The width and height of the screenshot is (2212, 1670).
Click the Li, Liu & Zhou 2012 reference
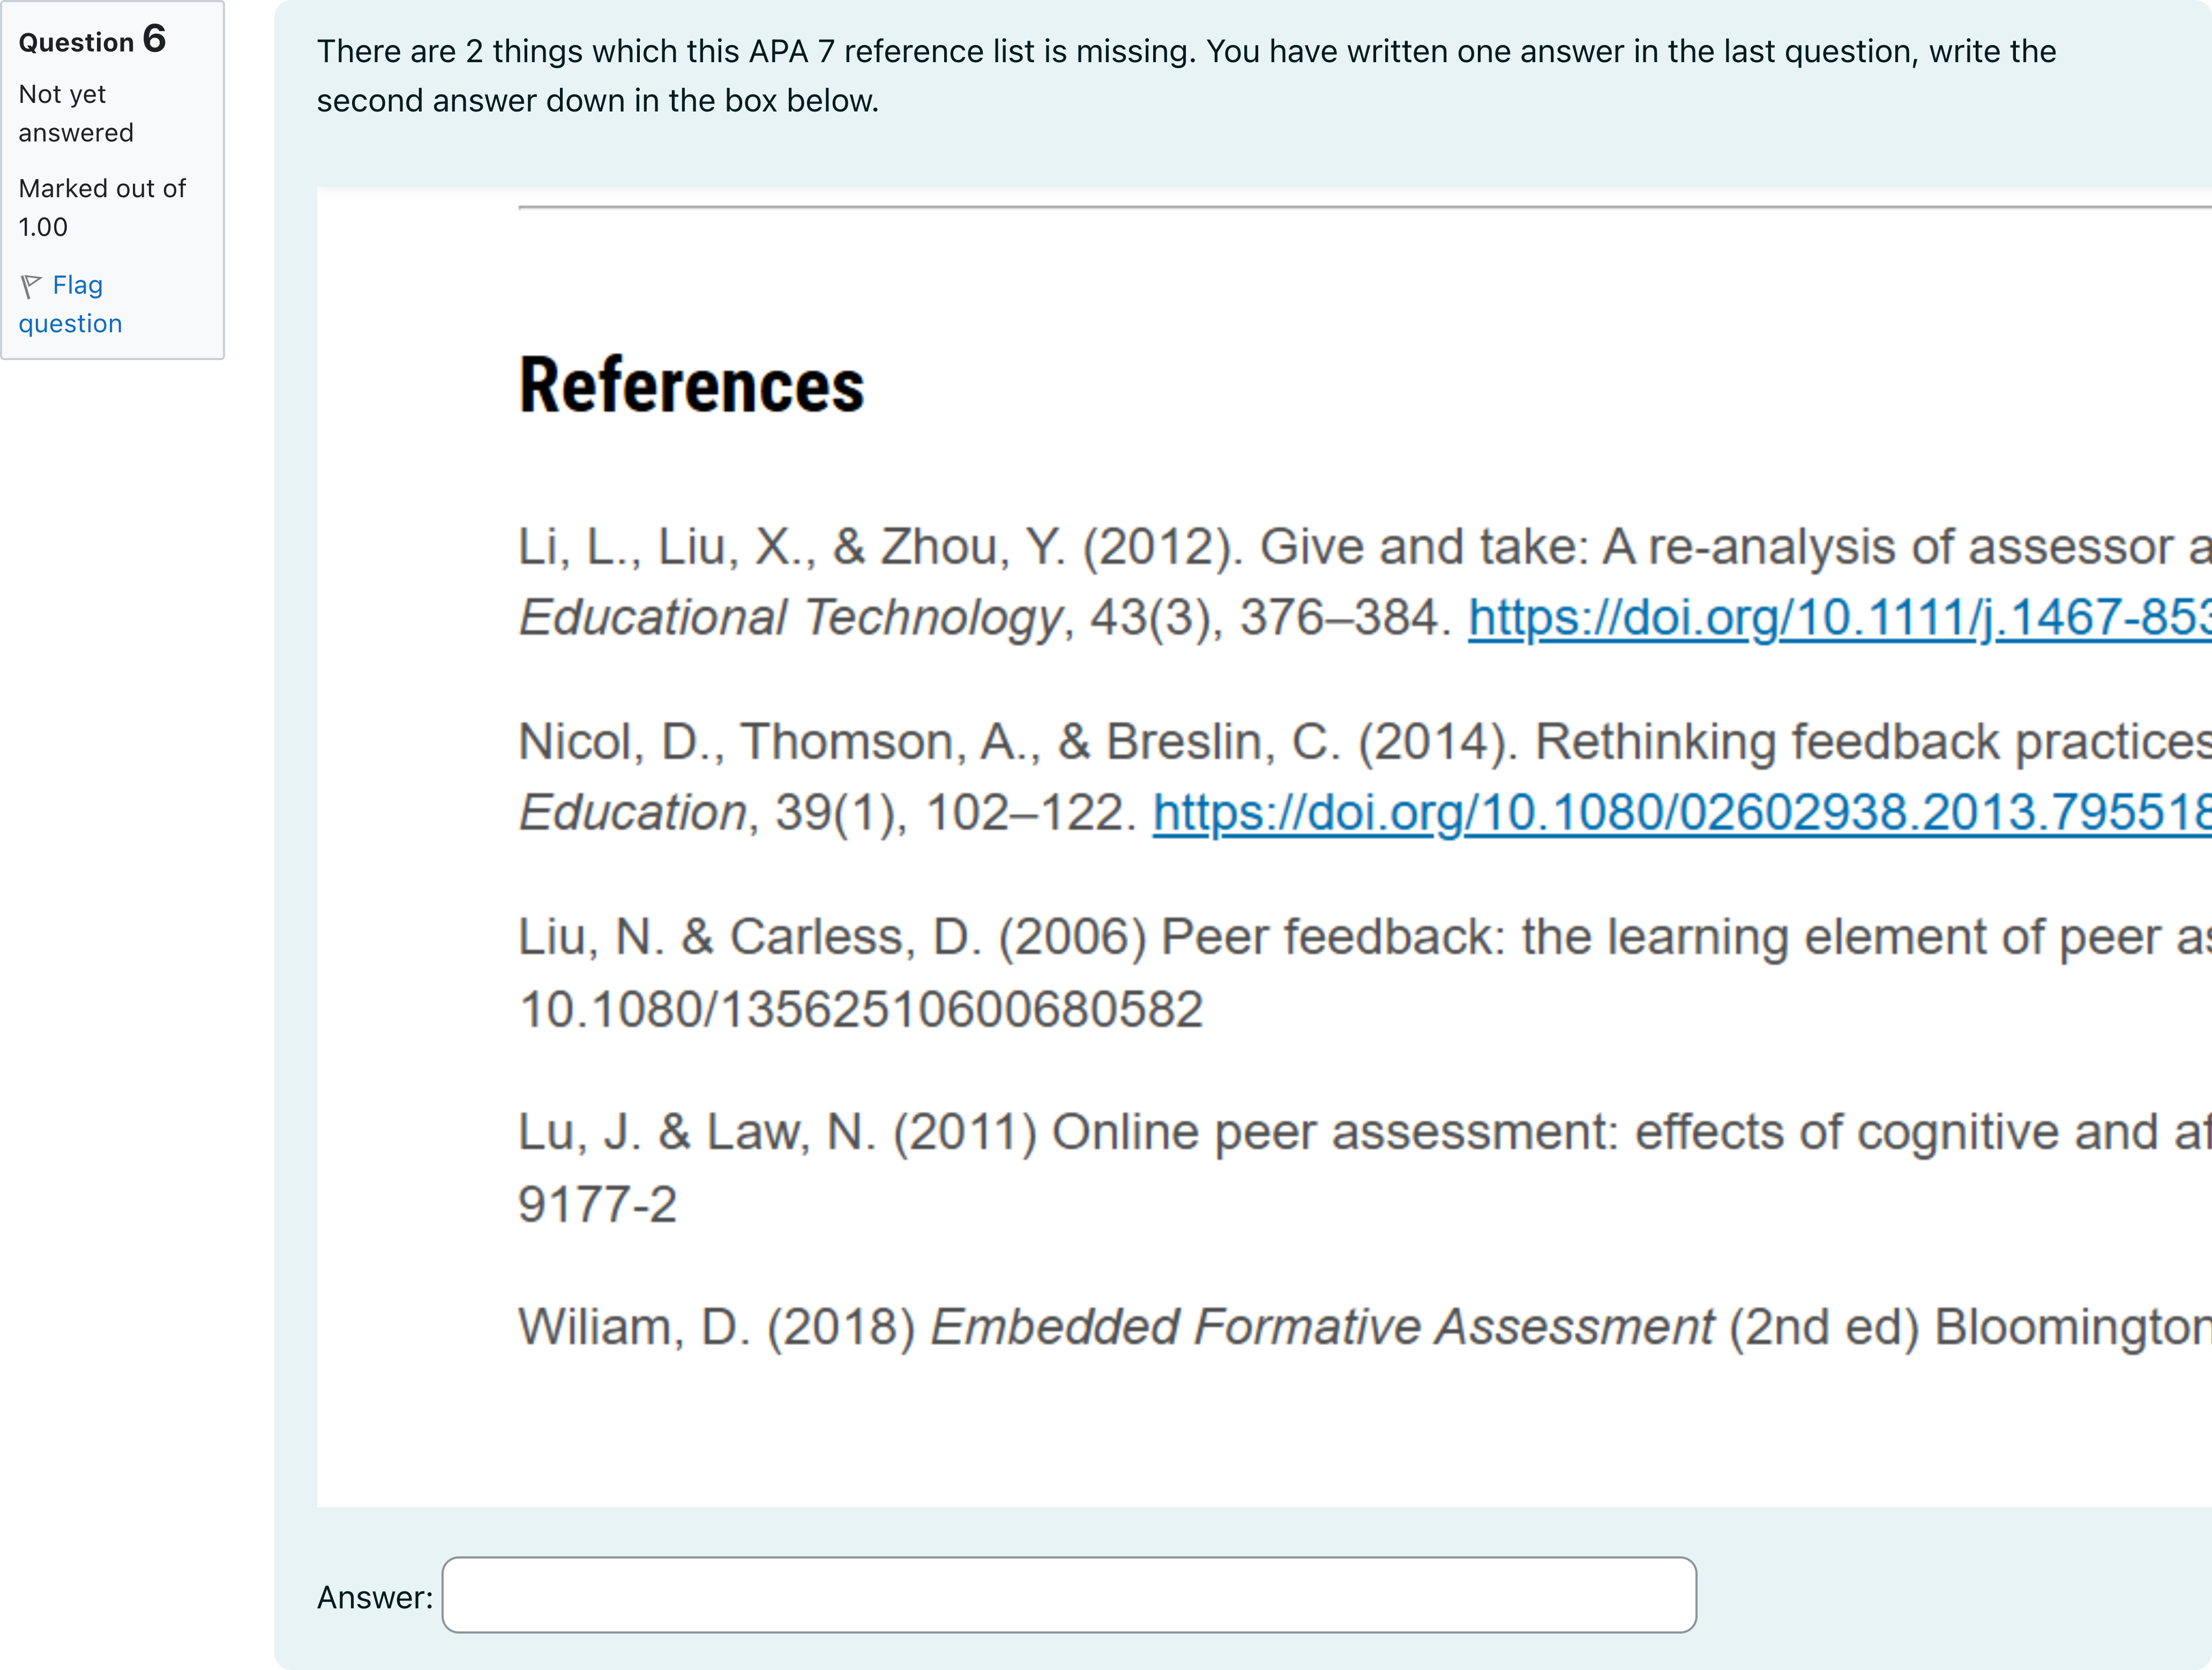point(1365,582)
